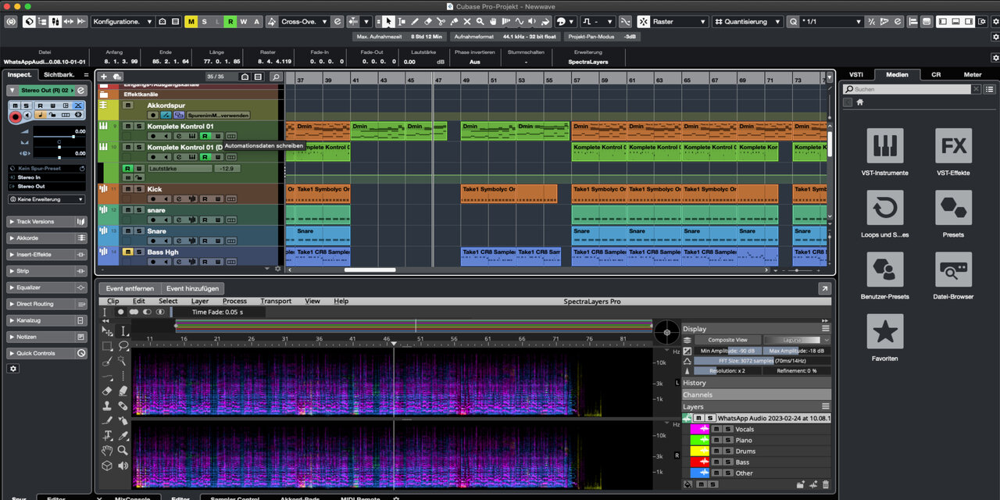
Task: Open the Quantisierung preset dropdown
Action: (748, 22)
